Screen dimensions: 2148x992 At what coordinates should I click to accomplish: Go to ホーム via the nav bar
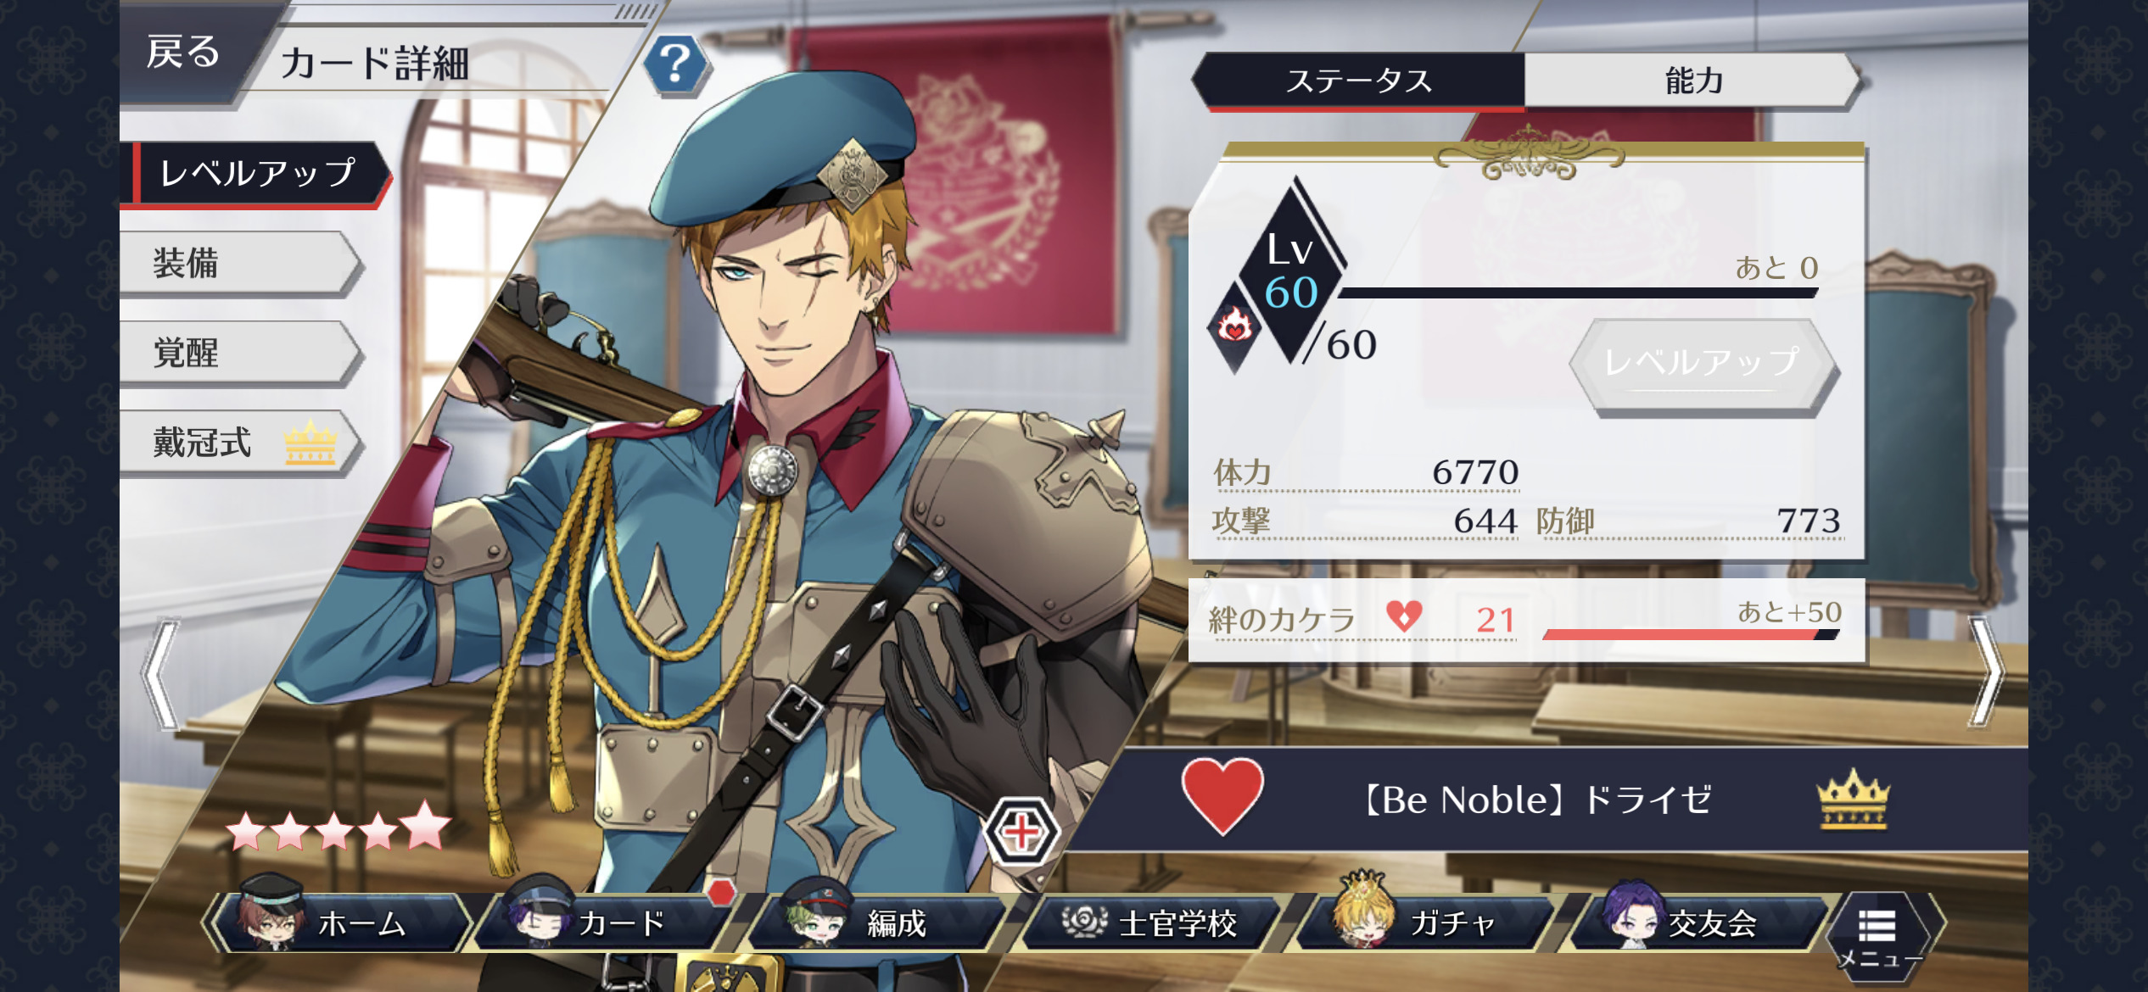click(338, 922)
